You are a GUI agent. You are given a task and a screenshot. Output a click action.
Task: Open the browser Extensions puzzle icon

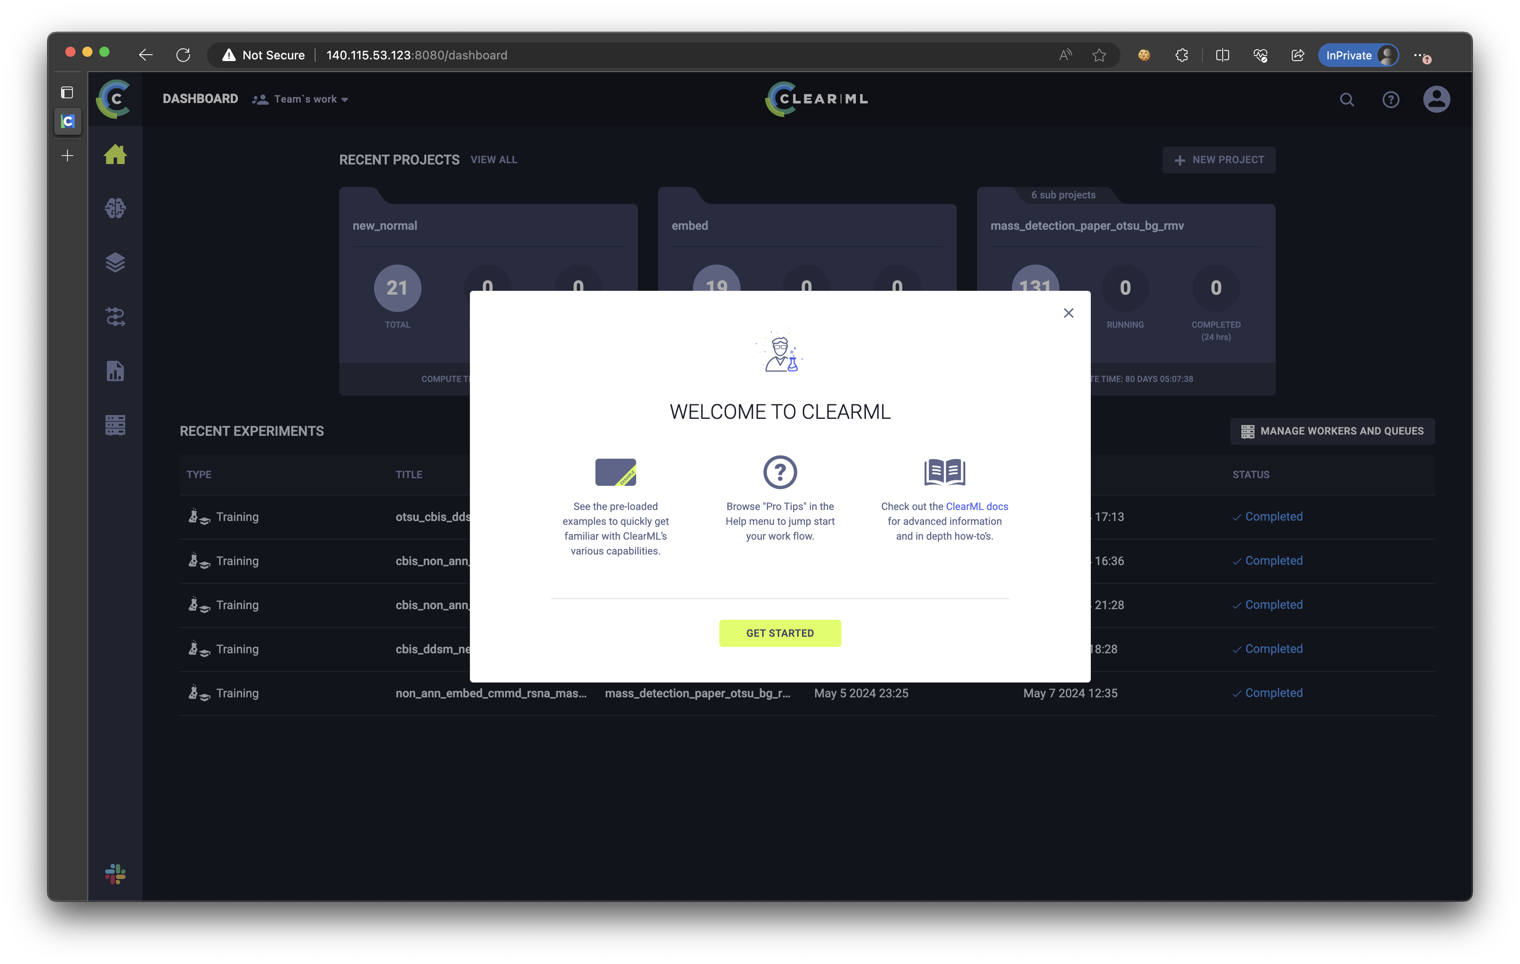click(x=1182, y=55)
